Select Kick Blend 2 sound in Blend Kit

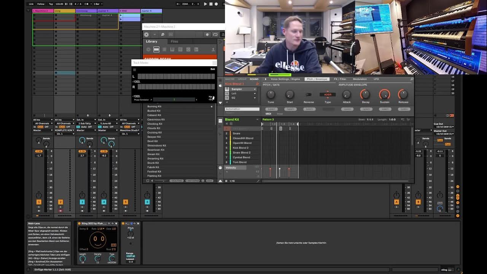tap(240, 148)
